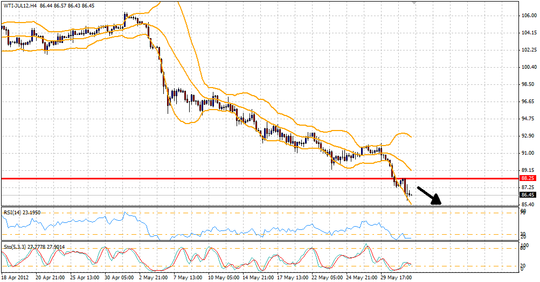
Task: Click the 30 Apr 05:00 time label
Action: tap(119, 277)
